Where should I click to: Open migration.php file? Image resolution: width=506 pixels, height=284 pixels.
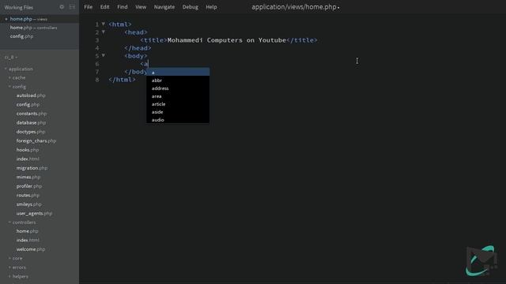(32, 168)
